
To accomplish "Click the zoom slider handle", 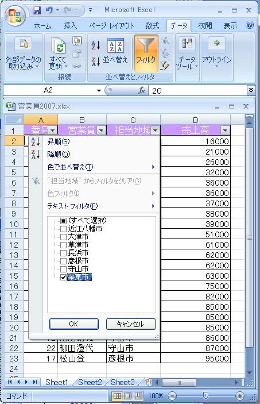I will coord(205,395).
